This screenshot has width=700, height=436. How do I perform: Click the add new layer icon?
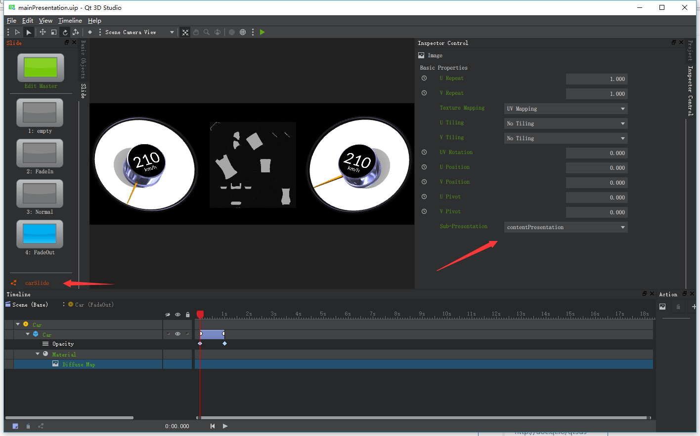pos(15,426)
